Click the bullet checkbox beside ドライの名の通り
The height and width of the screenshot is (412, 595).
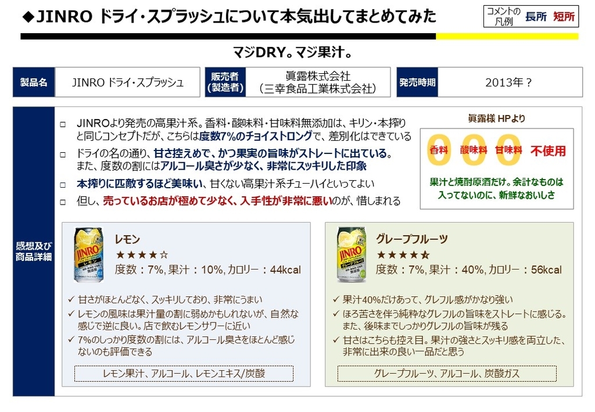(x=63, y=155)
